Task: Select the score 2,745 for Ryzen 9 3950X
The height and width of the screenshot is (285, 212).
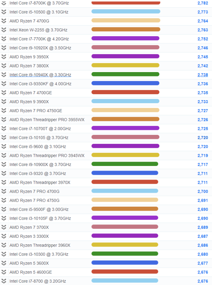Action: [x=203, y=57]
